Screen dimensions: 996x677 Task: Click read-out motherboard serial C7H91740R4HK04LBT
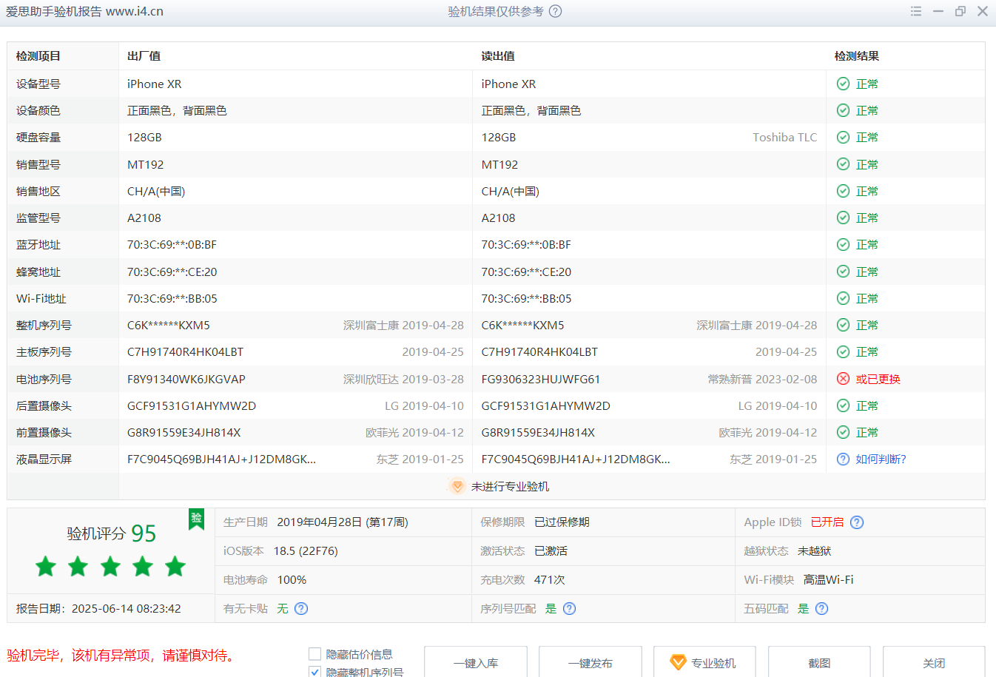coord(539,352)
